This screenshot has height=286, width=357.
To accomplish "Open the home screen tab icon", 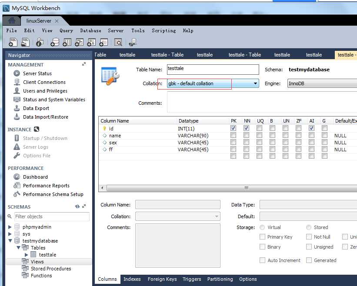I will [12, 21].
